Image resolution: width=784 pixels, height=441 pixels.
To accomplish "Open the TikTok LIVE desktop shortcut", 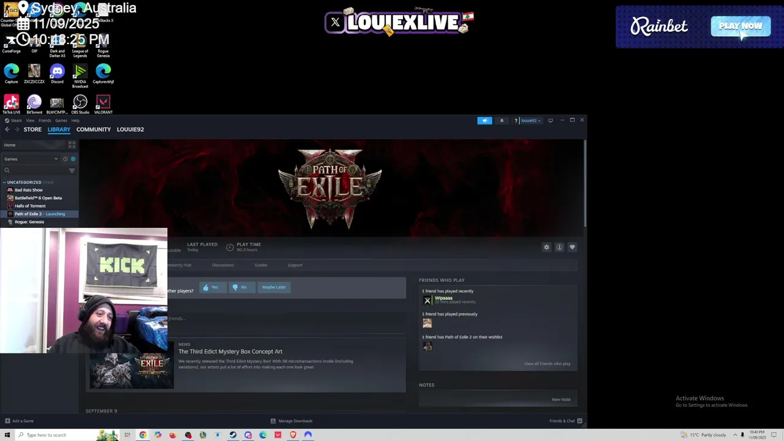I will pos(11,105).
